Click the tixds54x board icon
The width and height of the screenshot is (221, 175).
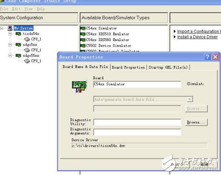(18, 34)
